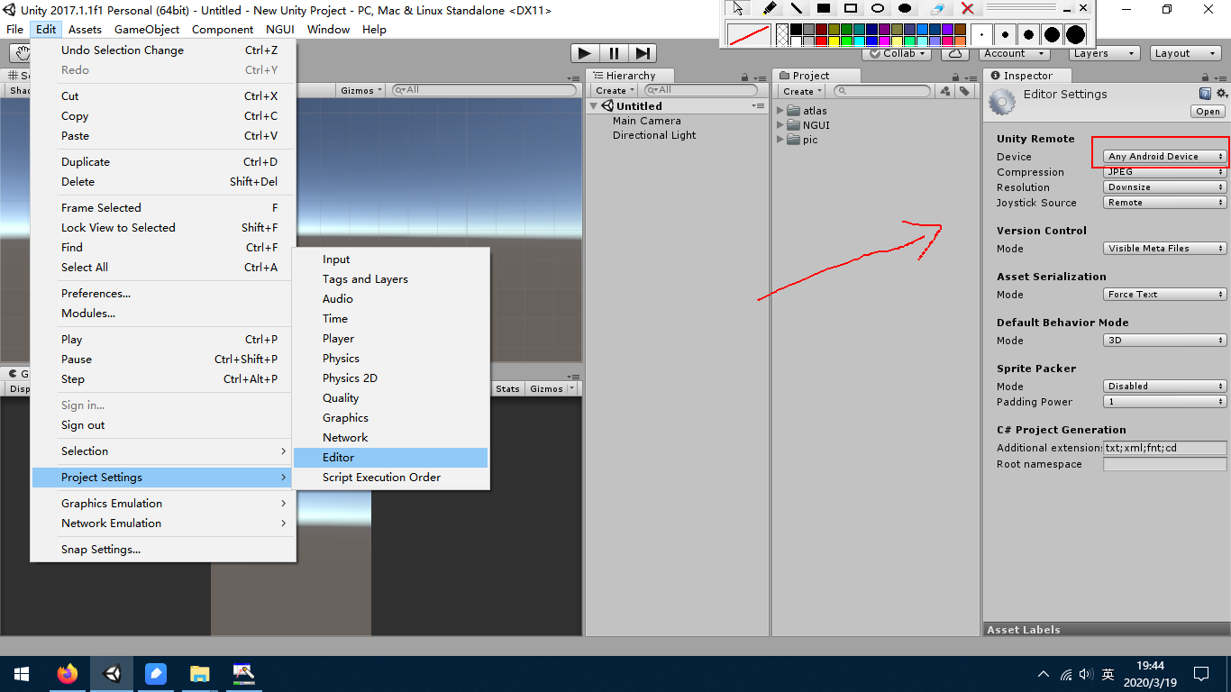Click the Open button in Editor Settings
1231x692 pixels.
click(x=1208, y=111)
